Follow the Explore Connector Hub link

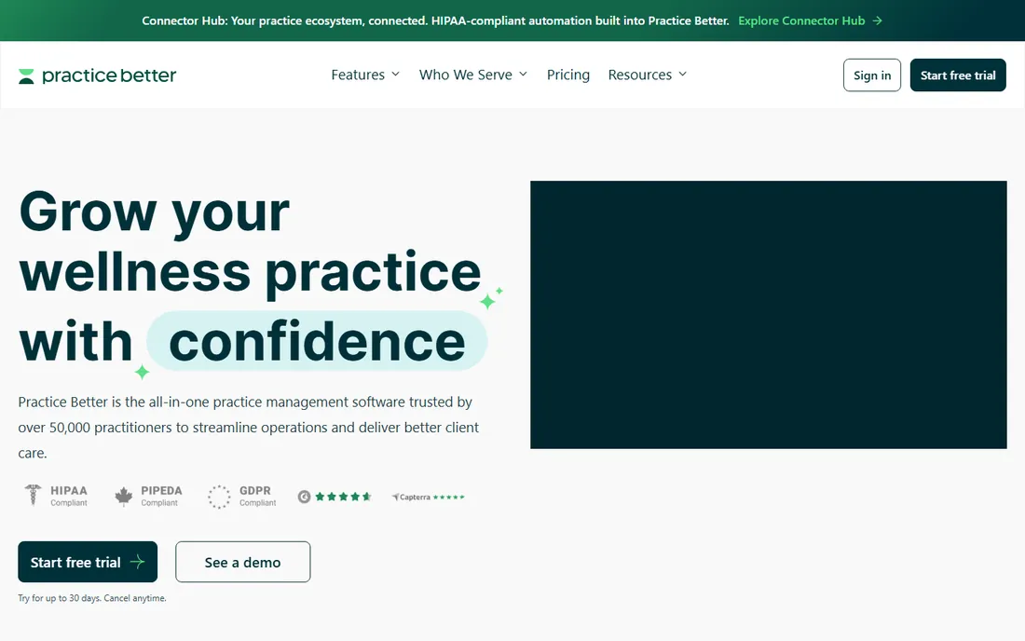pyautogui.click(x=810, y=20)
